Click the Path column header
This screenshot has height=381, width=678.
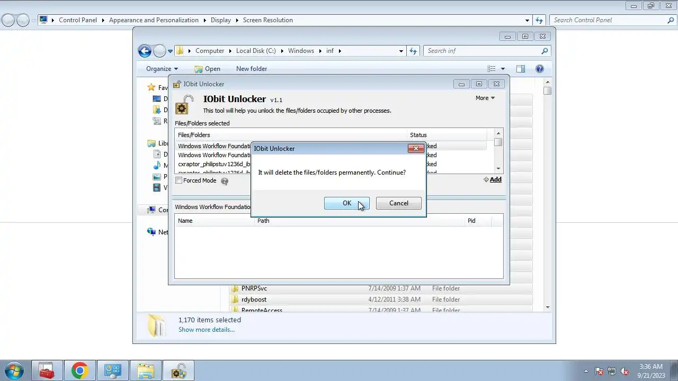(x=360, y=221)
